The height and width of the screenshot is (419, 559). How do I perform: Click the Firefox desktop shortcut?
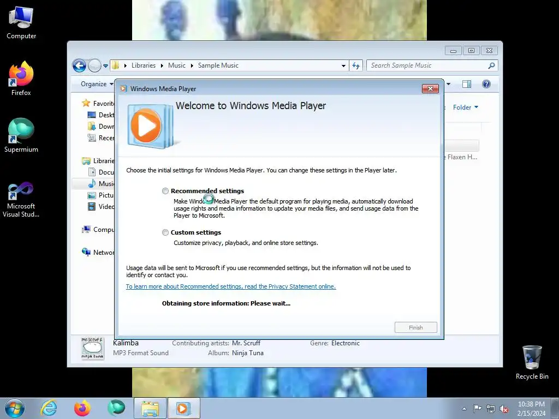point(21,79)
